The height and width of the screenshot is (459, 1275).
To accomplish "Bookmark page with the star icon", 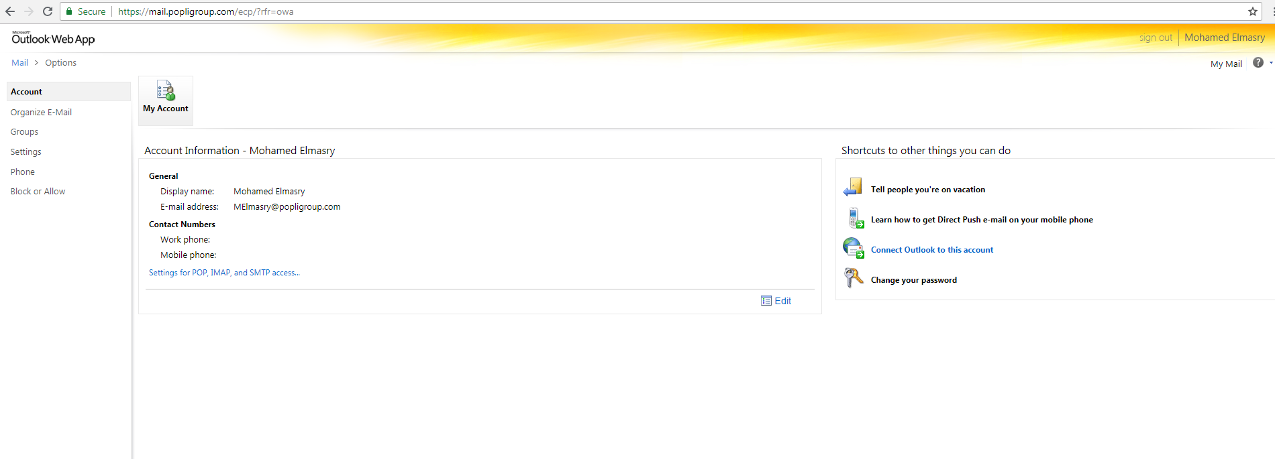I will 1252,11.
